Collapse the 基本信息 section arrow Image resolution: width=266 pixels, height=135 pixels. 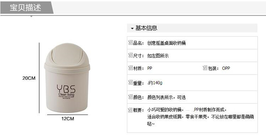point(132,28)
